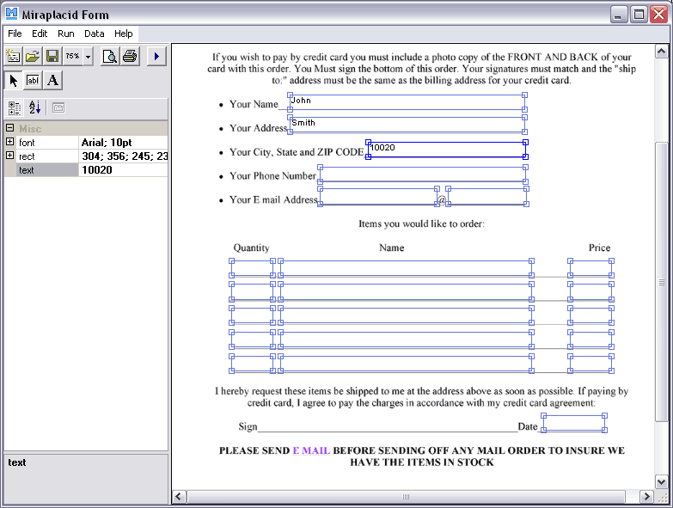This screenshot has height=508, width=673.
Task: Run the form with the blue play arrow
Action: (156, 57)
